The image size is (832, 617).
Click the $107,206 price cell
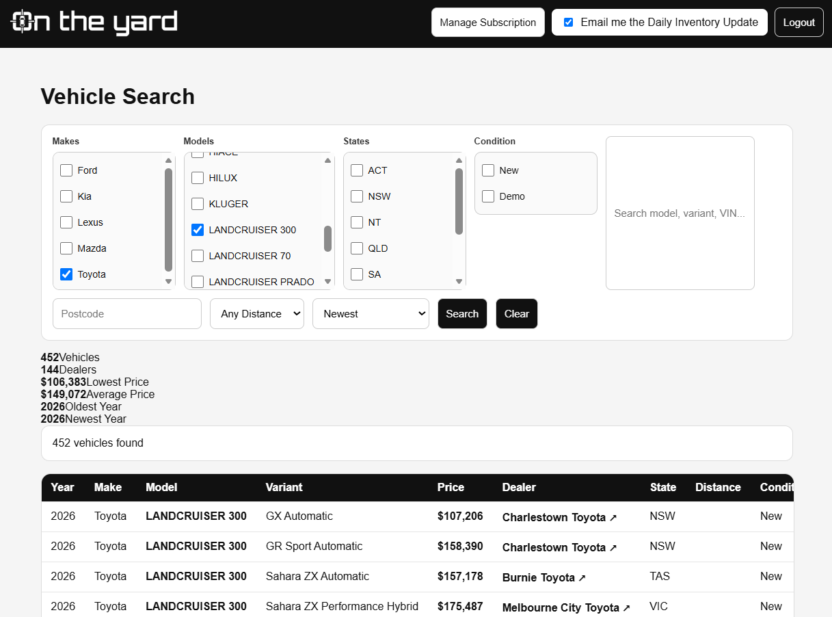[460, 516]
